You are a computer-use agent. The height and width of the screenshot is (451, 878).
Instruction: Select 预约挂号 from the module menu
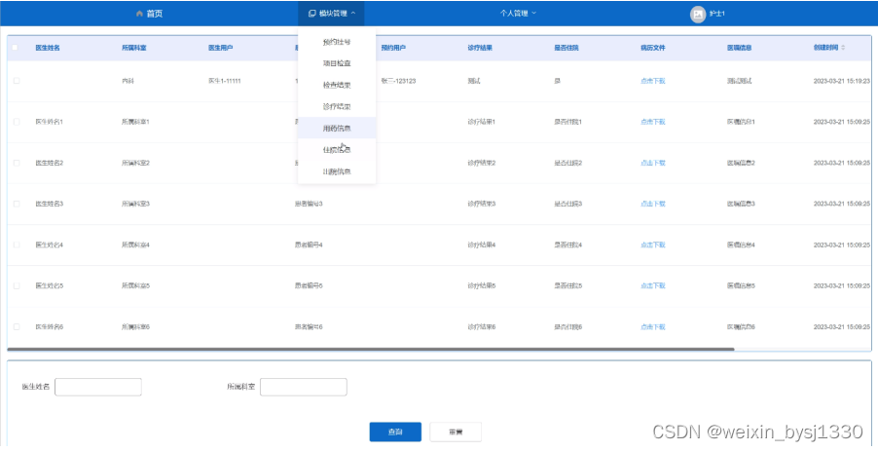(337, 42)
